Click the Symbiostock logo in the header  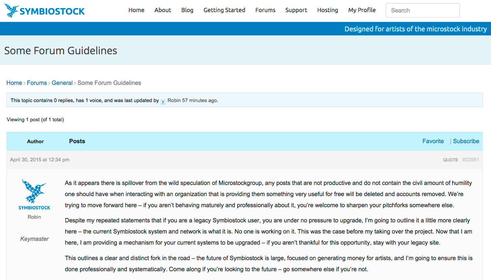point(45,10)
